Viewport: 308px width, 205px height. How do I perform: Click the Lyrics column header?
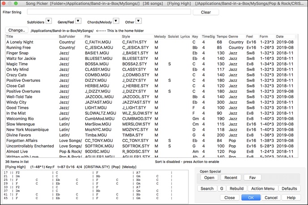185,37
